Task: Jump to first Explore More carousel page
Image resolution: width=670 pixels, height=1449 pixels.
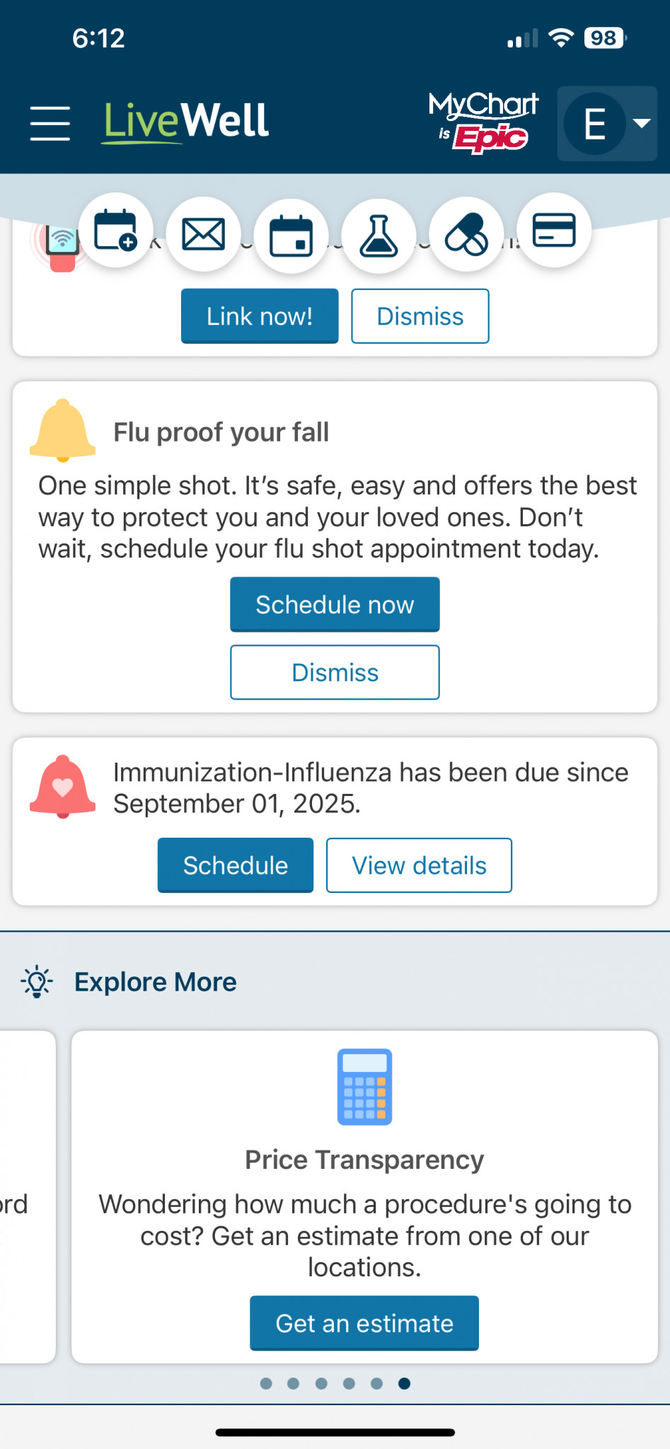Action: (x=266, y=1383)
